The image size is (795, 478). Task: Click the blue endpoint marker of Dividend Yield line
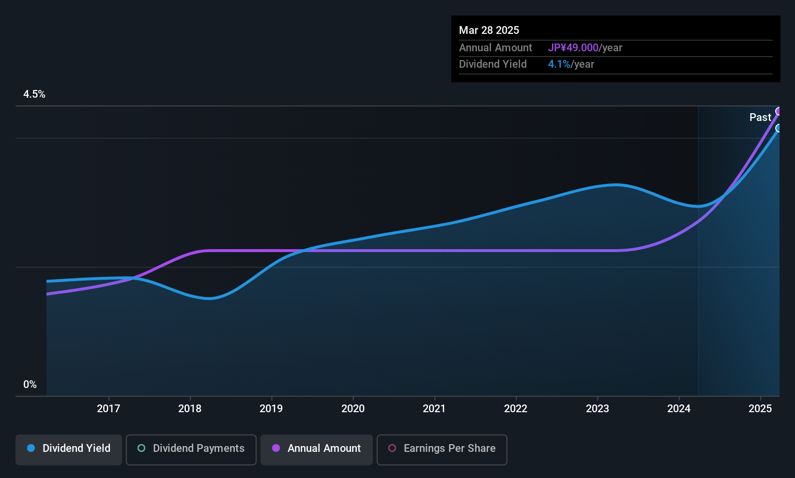click(x=779, y=128)
